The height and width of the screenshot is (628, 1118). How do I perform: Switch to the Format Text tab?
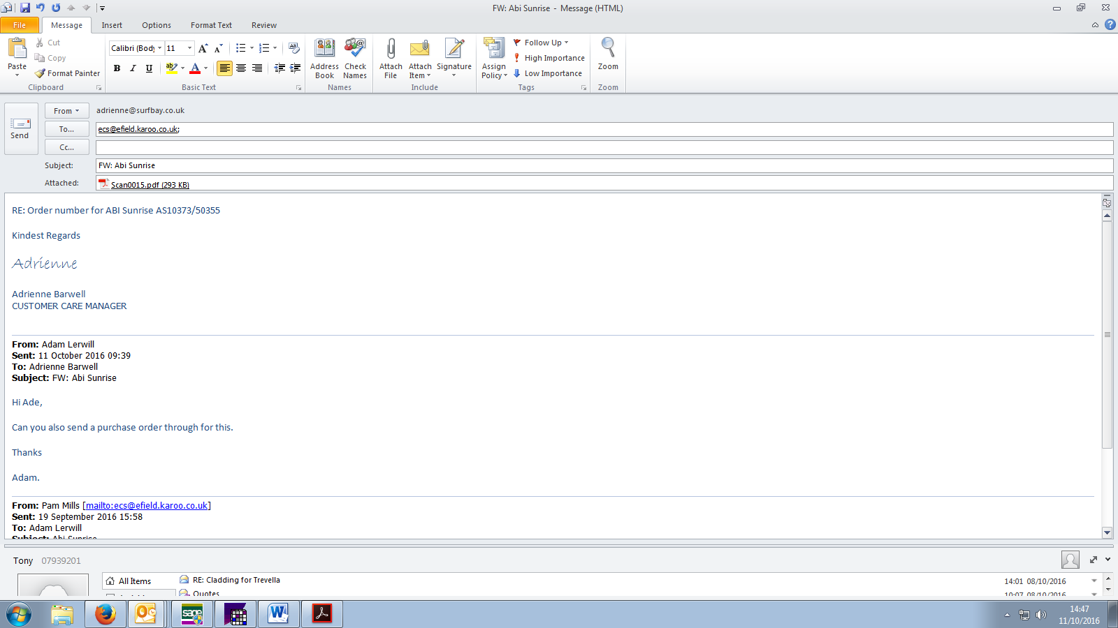tap(211, 25)
